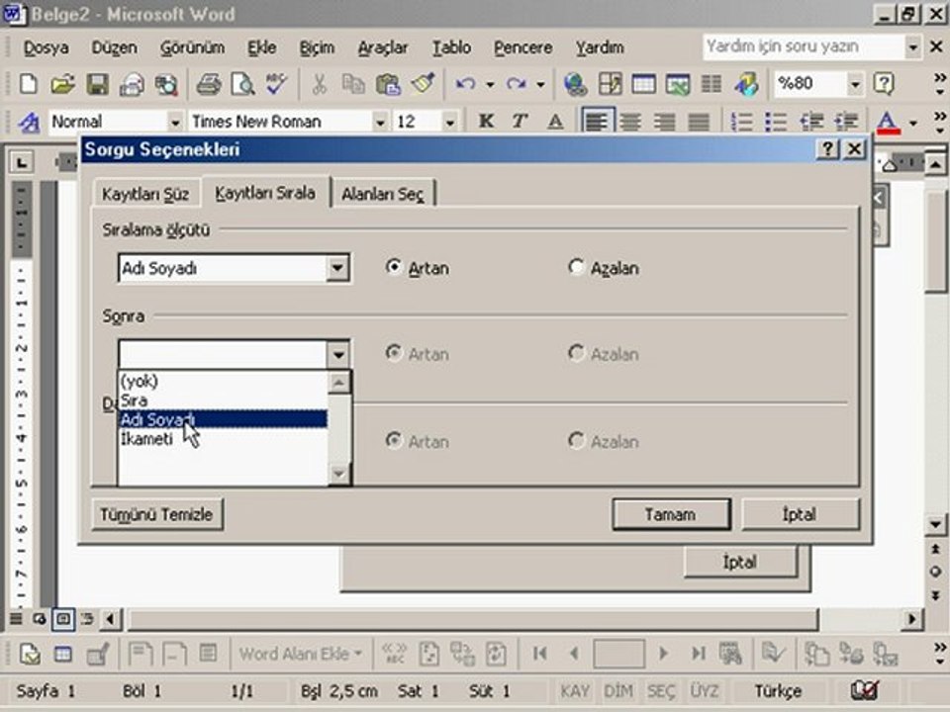Insert table toolbar icon
Viewport: 950px width, 712px height.
click(643, 84)
